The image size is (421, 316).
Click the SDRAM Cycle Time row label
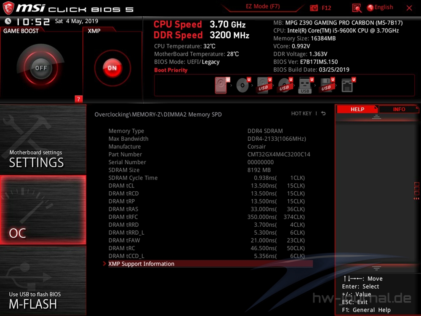tap(133, 178)
